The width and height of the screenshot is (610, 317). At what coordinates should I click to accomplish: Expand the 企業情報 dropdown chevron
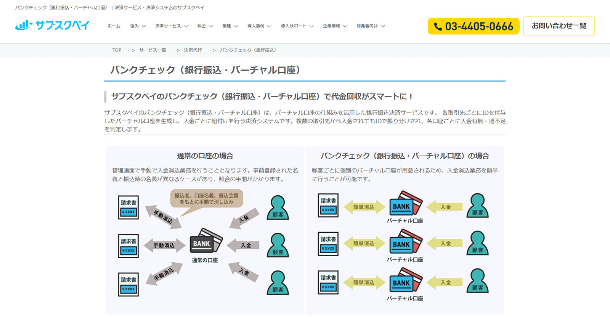click(345, 26)
